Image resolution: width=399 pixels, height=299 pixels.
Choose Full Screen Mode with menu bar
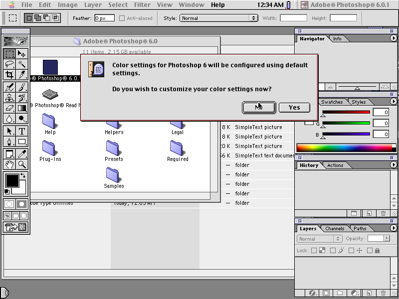15,216
